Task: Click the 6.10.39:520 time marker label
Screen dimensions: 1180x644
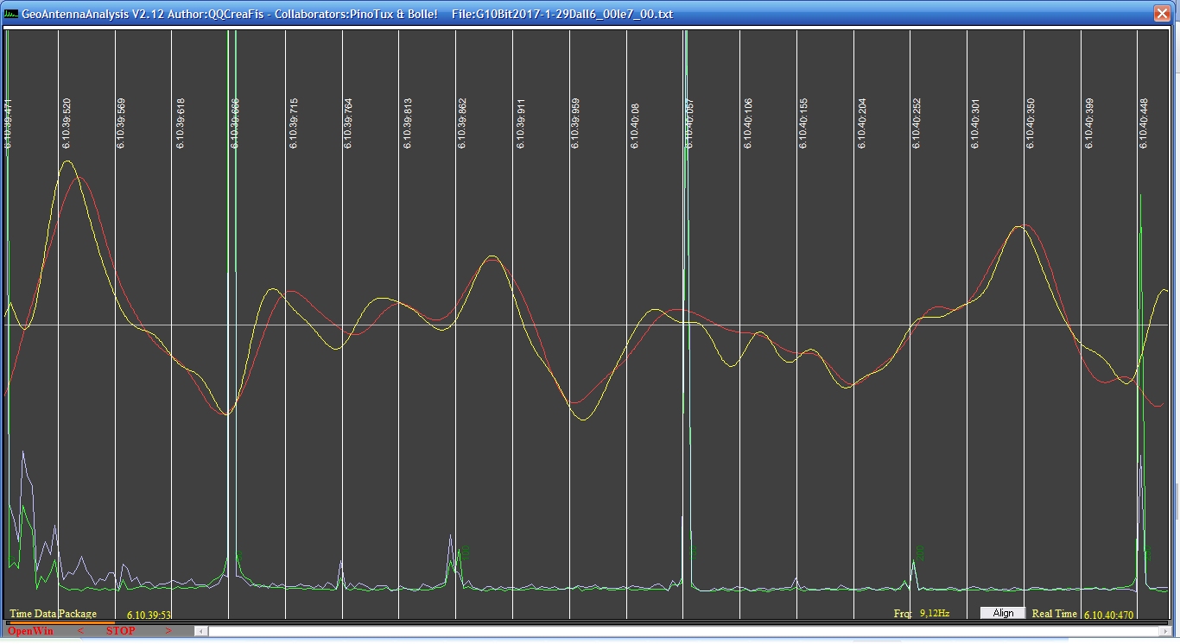Action: [67, 123]
